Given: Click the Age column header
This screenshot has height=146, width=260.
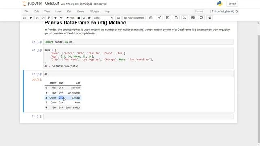Looking at the screenshot, I should pos(61,83).
